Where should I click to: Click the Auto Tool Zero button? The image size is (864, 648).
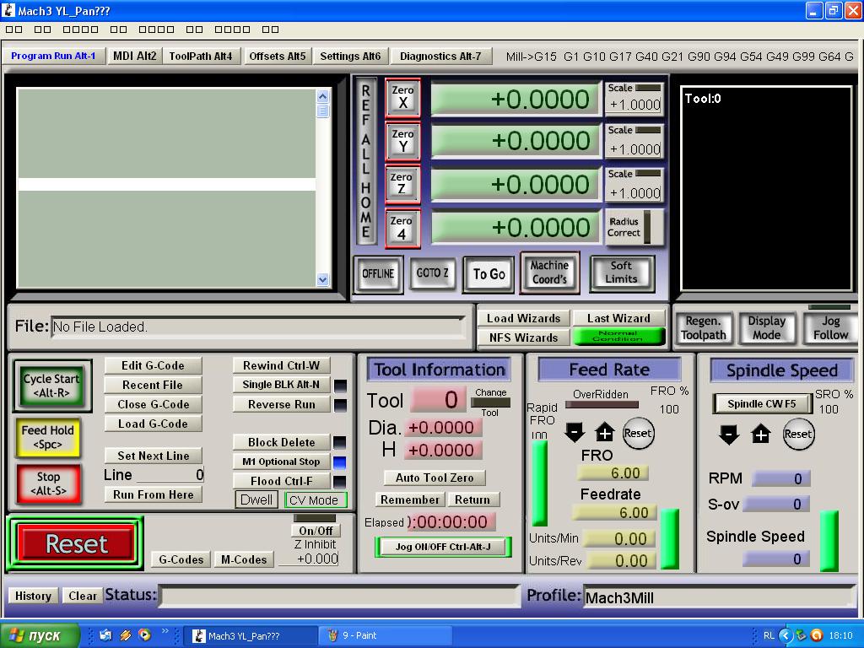pos(435,478)
